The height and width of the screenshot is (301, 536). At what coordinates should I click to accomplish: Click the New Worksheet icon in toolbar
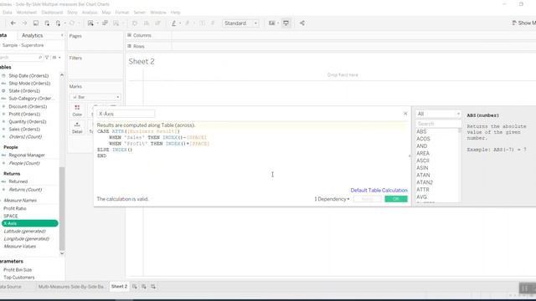point(90,23)
